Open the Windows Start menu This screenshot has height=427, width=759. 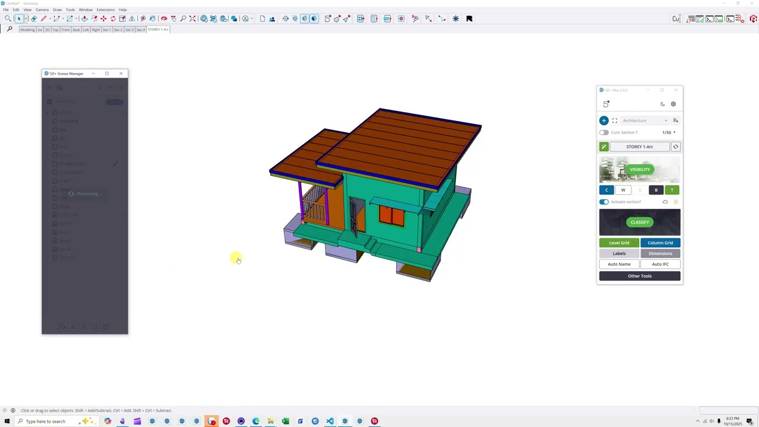[7, 421]
